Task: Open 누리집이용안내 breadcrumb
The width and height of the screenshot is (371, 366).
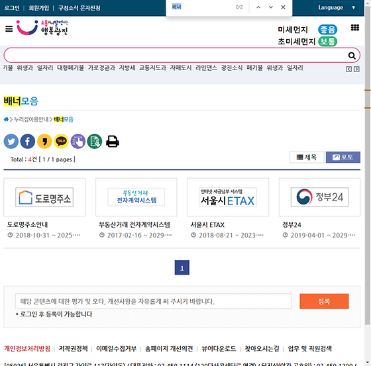Action: [31, 119]
